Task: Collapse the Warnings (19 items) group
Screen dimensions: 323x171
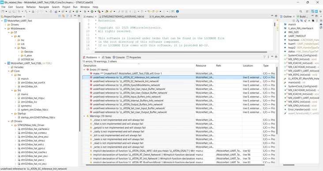Action: (84, 116)
